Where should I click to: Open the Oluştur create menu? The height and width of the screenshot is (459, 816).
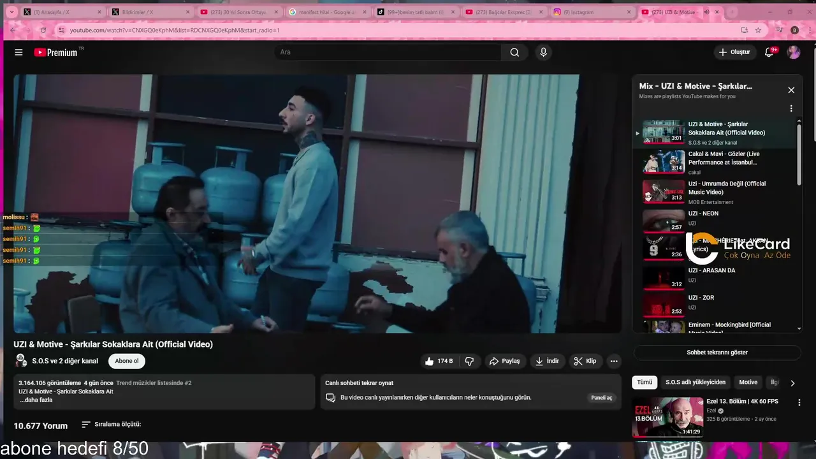pyautogui.click(x=734, y=52)
